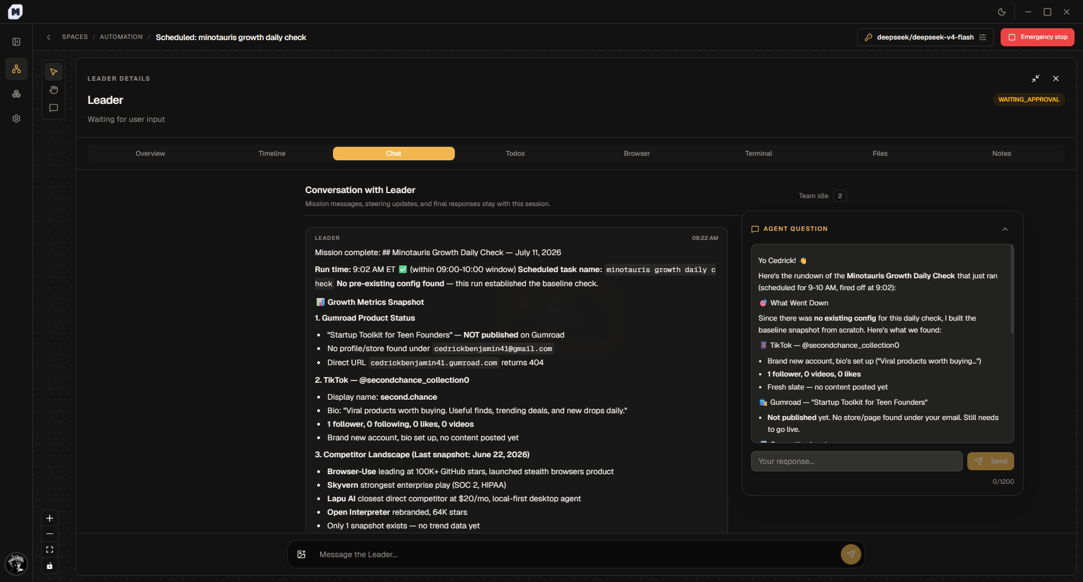Open the user avatar profile
Screen dimensions: 1083x582
pos(16,563)
